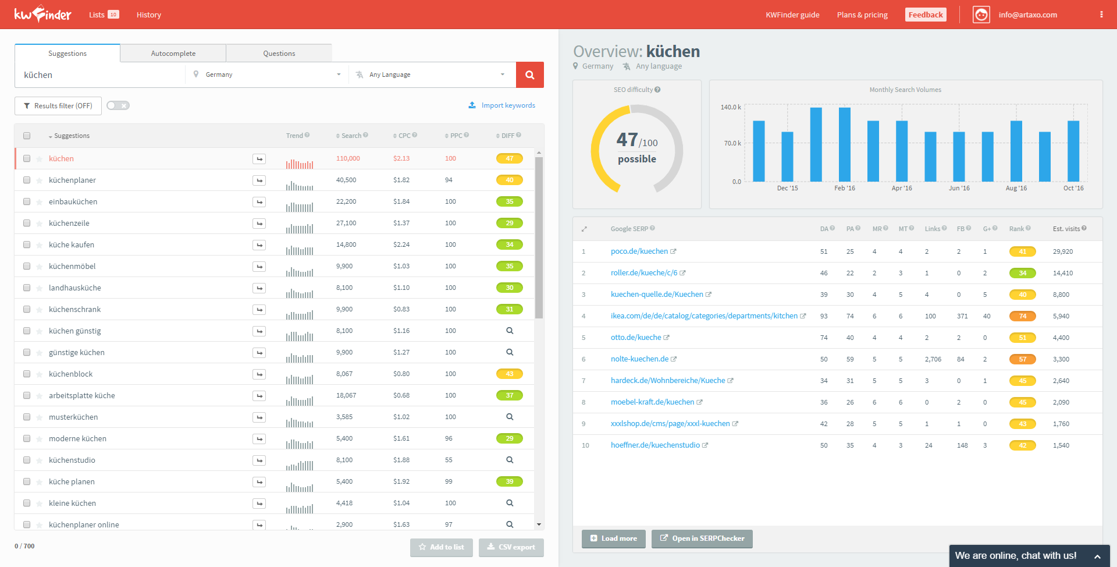Click magnifier to check difficulty for küchen günstig

coord(510,331)
